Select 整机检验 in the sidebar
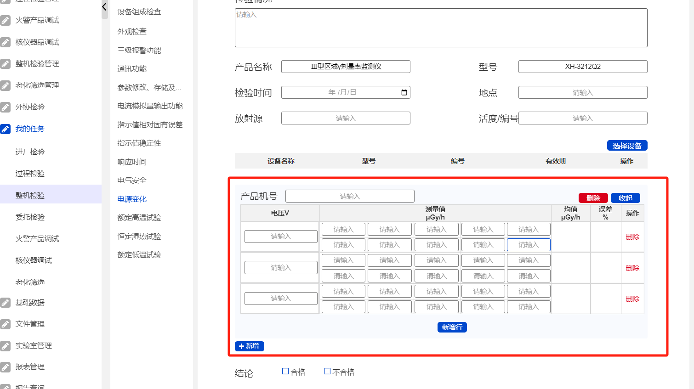Image resolution: width=694 pixels, height=389 pixels. 30,196
